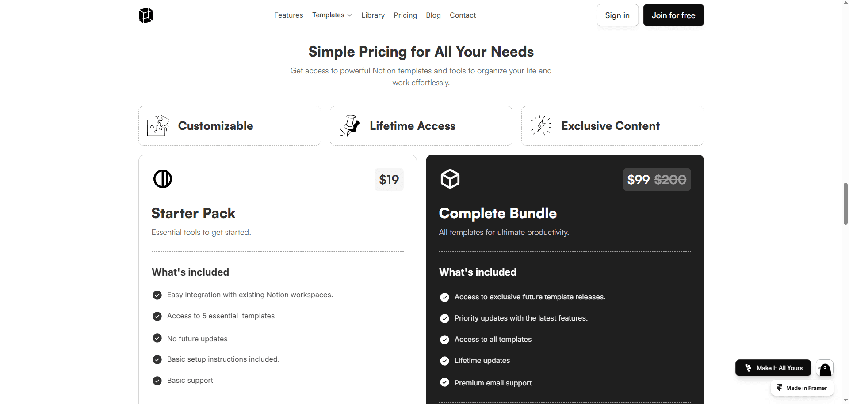Click checkmark next to Lifetime updates

(444, 361)
